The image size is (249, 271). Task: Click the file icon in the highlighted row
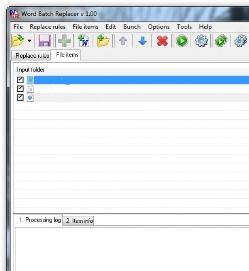(x=30, y=80)
